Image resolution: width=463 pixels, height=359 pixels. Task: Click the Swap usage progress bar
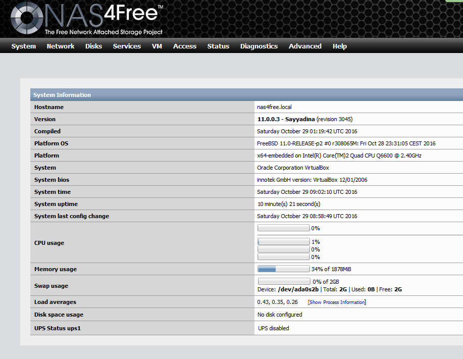pyautogui.click(x=284, y=281)
